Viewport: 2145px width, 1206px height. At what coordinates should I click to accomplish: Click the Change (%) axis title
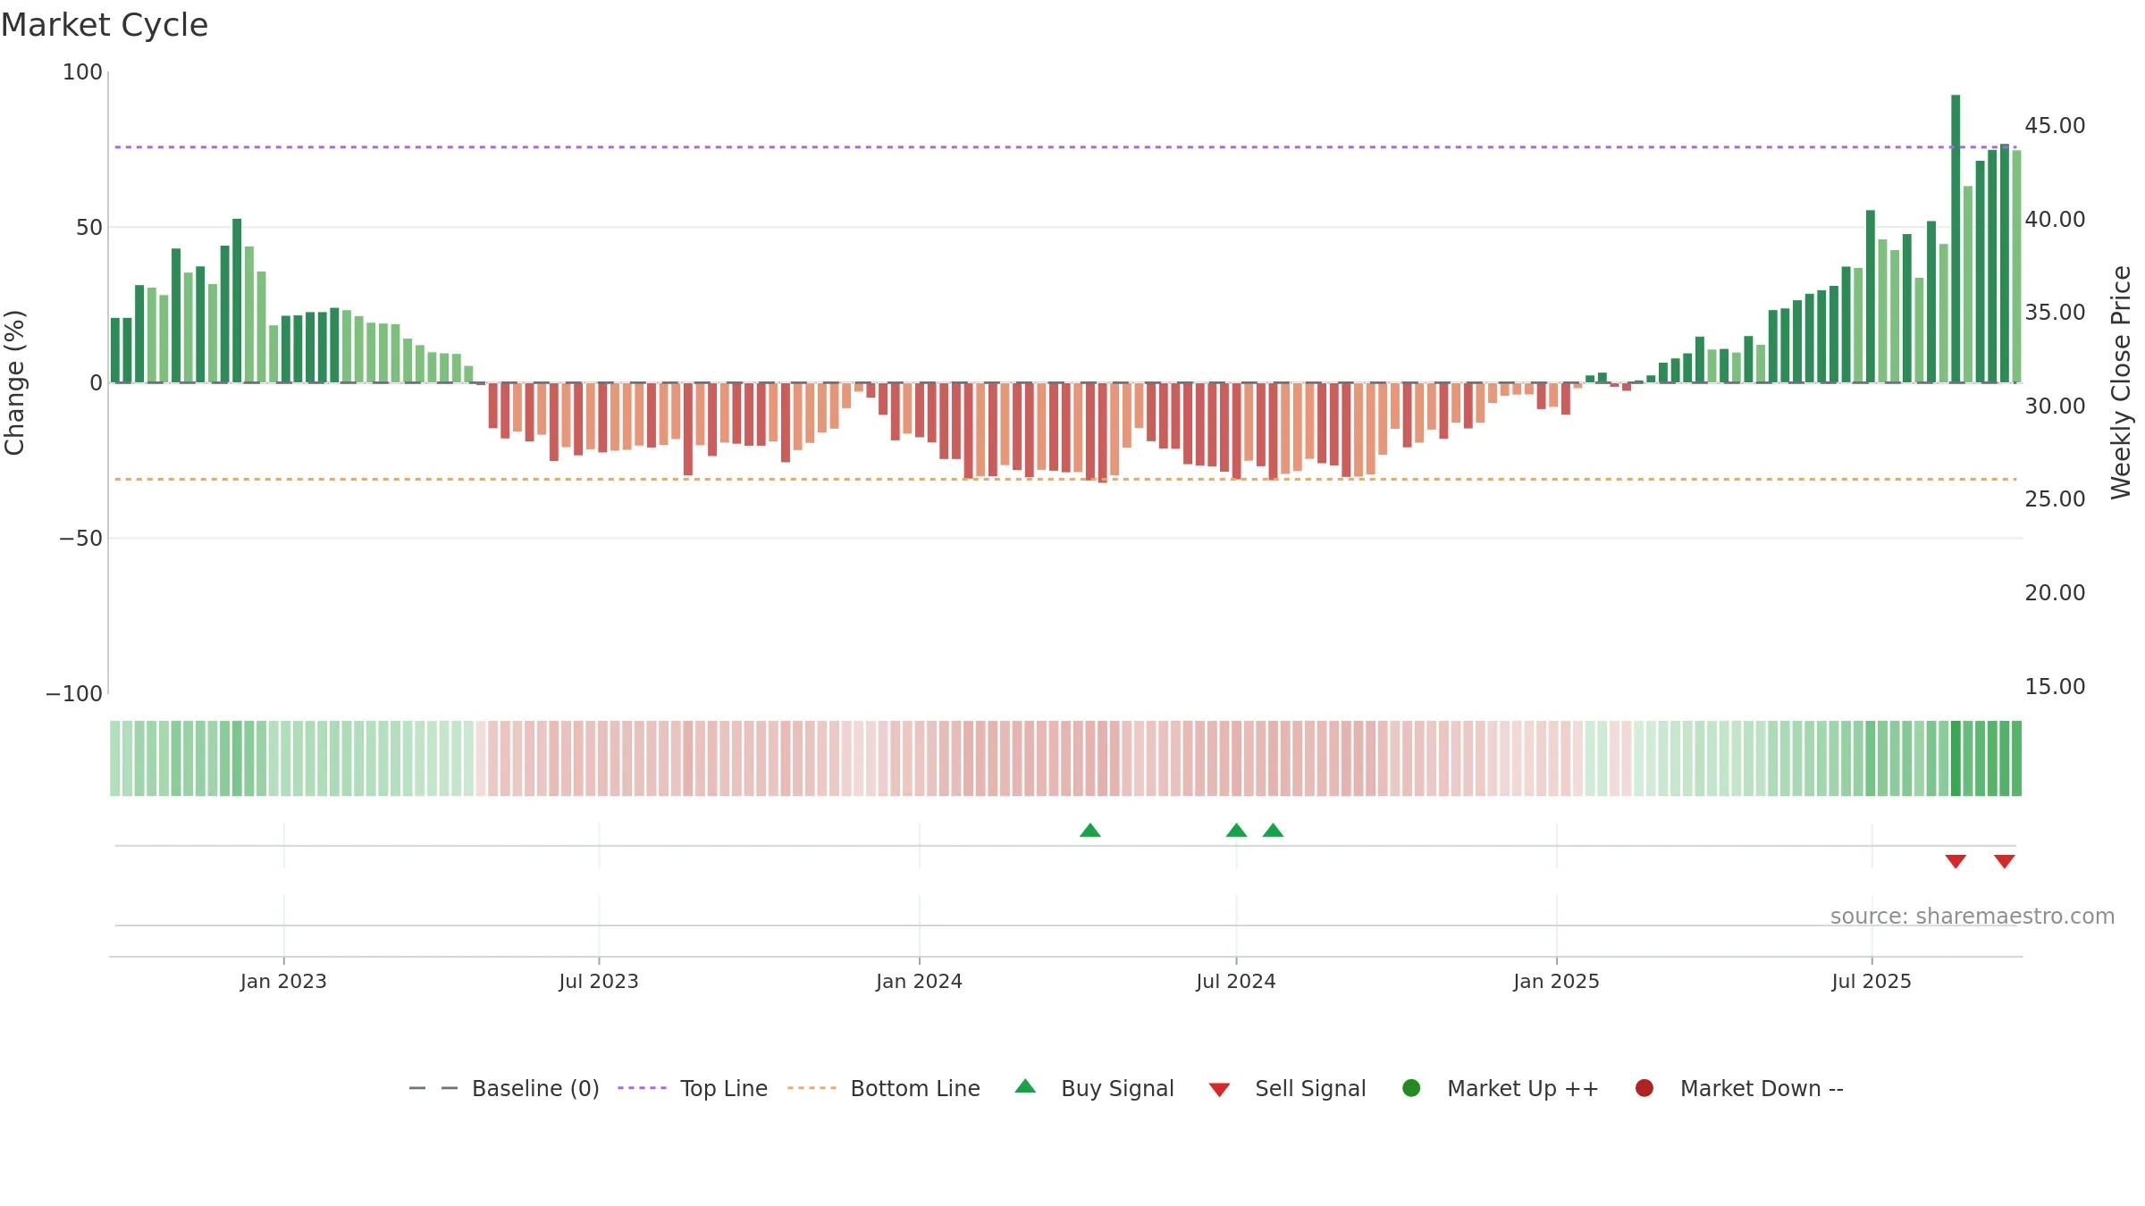(x=15, y=382)
